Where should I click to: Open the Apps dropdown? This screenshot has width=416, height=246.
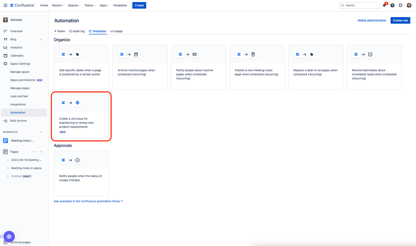point(104,5)
